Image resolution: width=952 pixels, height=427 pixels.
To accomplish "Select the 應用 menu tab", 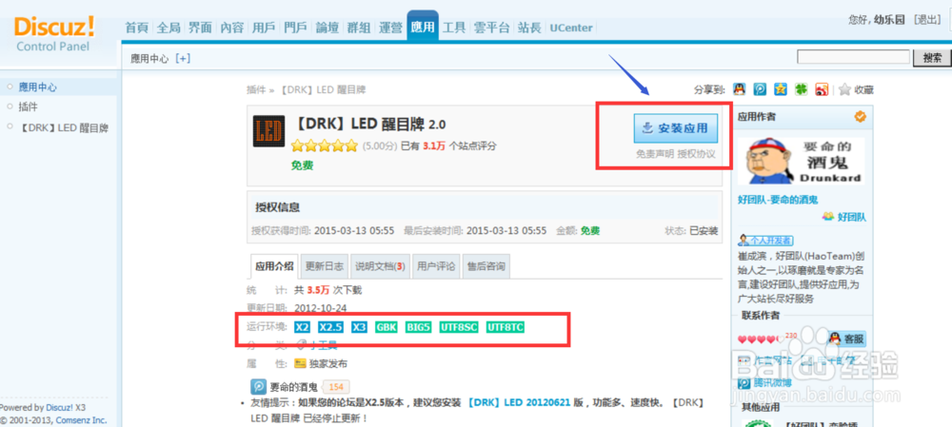I will [423, 26].
